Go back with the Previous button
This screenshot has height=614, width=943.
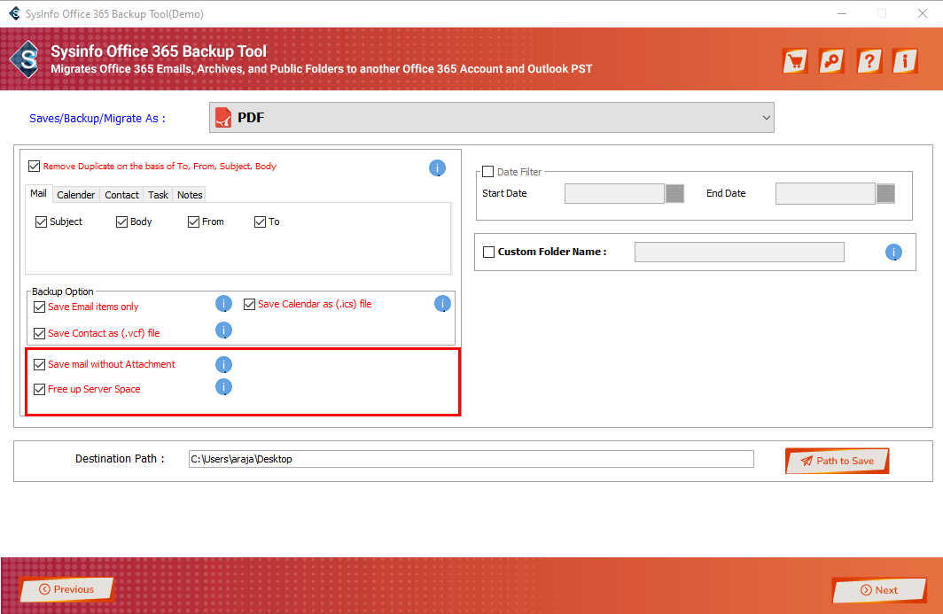tap(66, 589)
